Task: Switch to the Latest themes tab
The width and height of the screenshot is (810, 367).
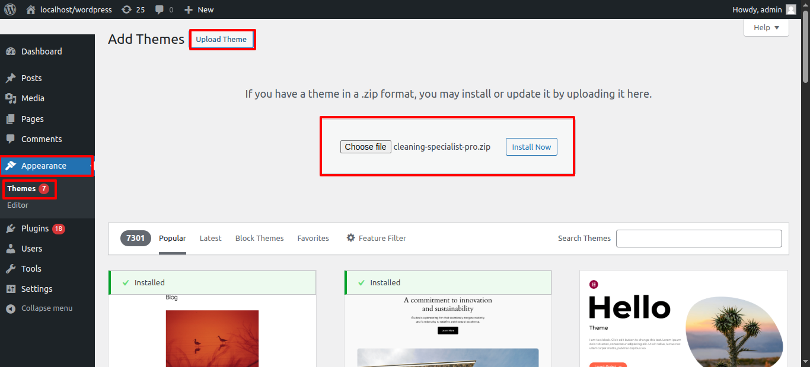Action: point(211,238)
